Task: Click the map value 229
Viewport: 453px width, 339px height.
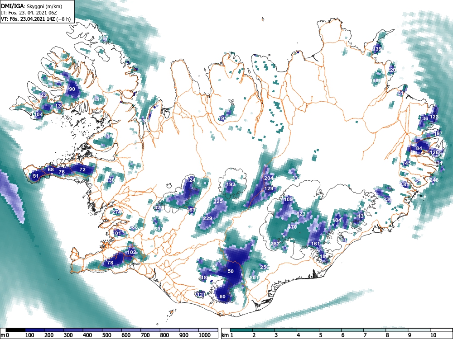Action: coord(207,218)
